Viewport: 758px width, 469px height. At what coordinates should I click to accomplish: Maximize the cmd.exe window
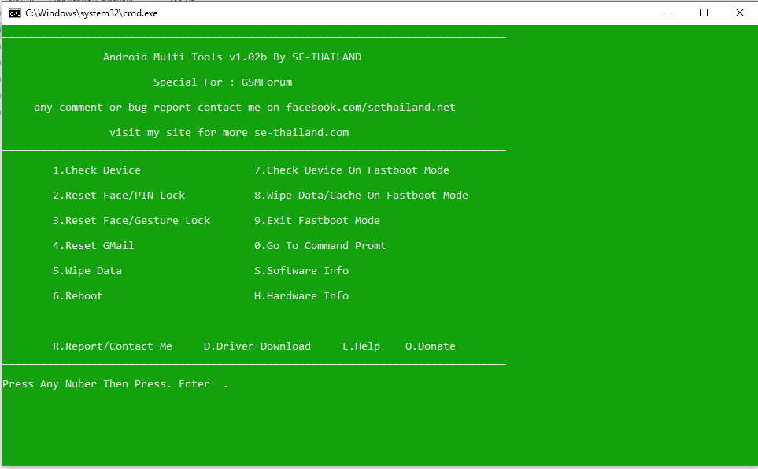(704, 13)
